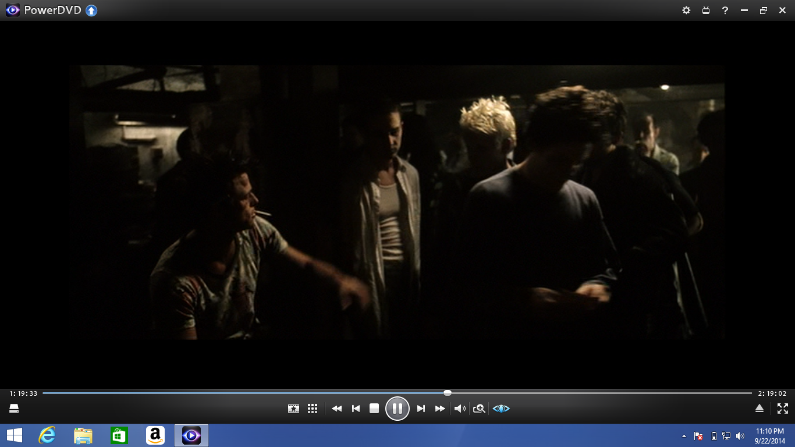The width and height of the screenshot is (795, 447).
Task: Launch Internet Explorer from taskbar
Action: (47, 435)
